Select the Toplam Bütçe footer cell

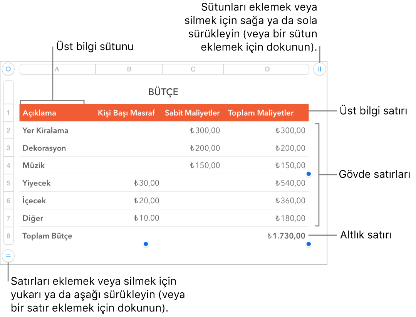pyautogui.click(x=47, y=236)
